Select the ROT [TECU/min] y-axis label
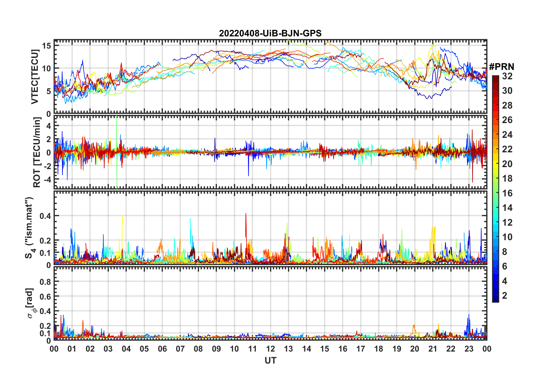The width and height of the screenshot is (541, 378). pos(37,152)
